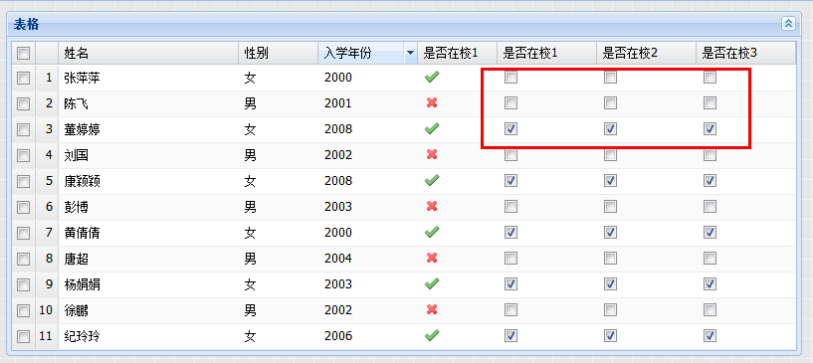The height and width of the screenshot is (363, 813).
Task: Select the row checkbox for 康颖颖
Action: tap(23, 181)
